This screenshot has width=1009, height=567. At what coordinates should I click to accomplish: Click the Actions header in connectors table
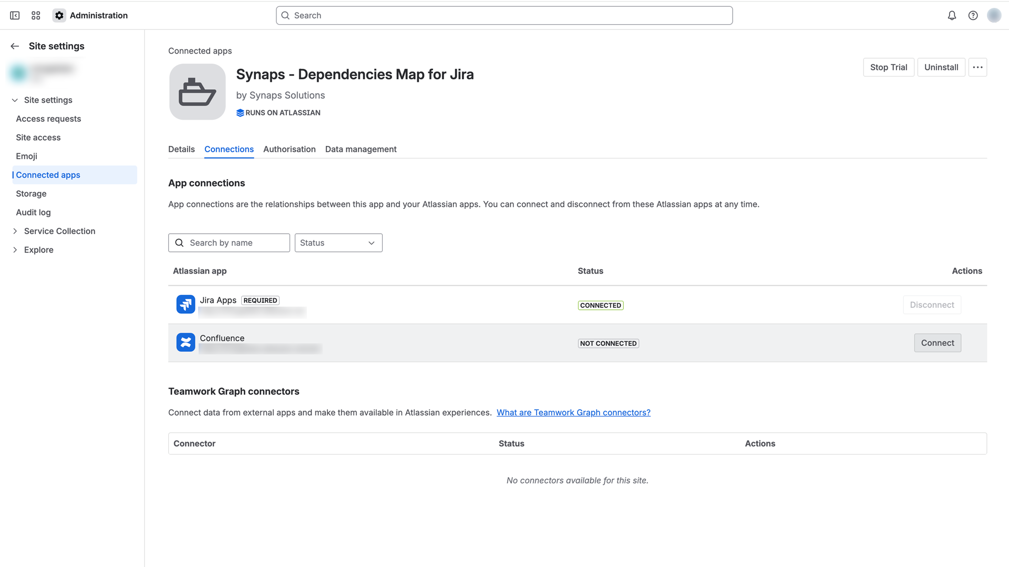[x=760, y=444]
